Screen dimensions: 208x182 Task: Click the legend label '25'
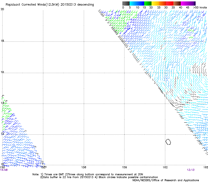pos(159,8)
